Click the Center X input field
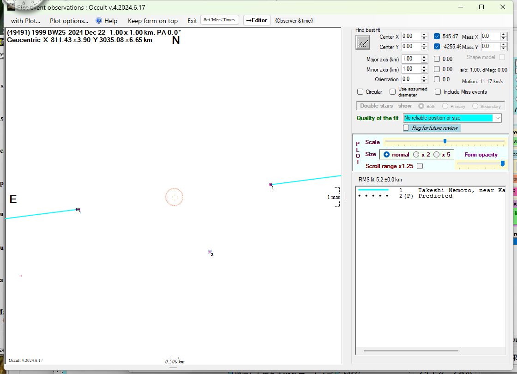The width and height of the screenshot is (517, 374). pyautogui.click(x=410, y=36)
